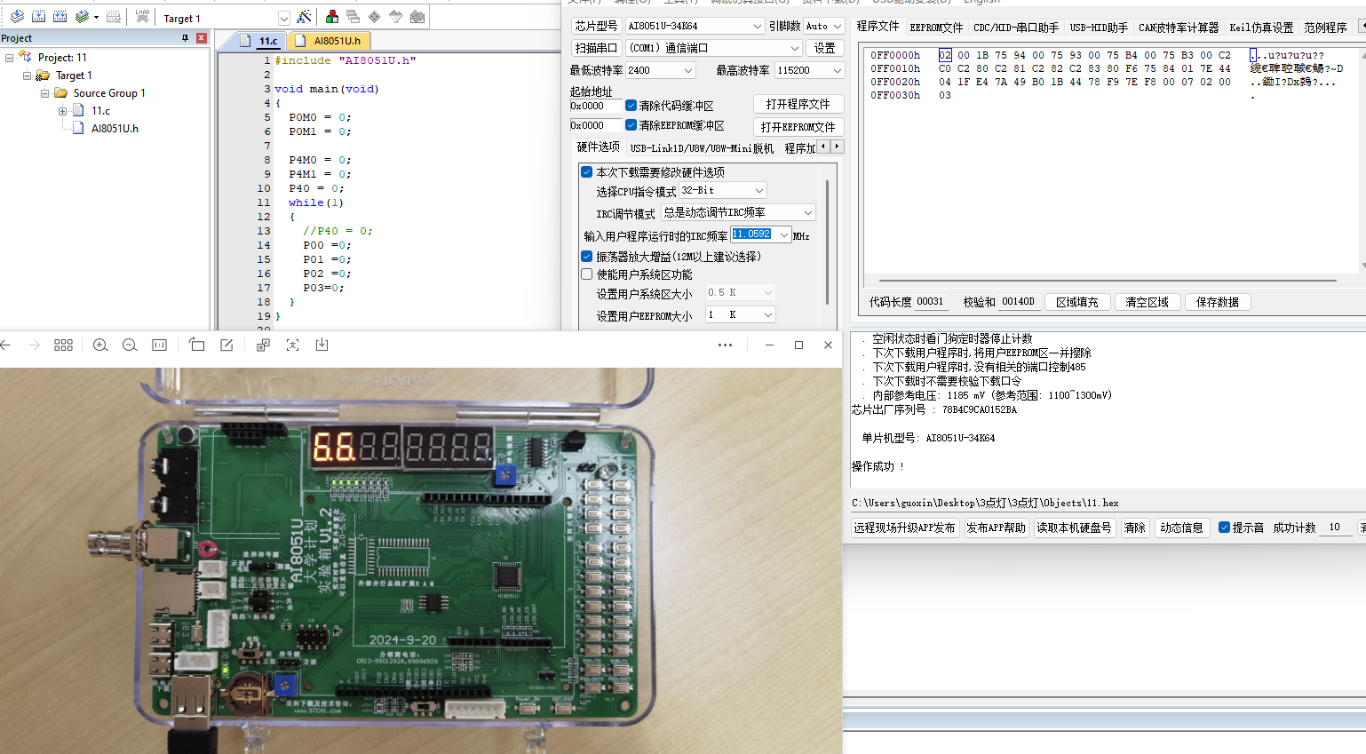Open the USB-HID助手 tab
This screenshot has height=754, width=1366.
(1099, 28)
